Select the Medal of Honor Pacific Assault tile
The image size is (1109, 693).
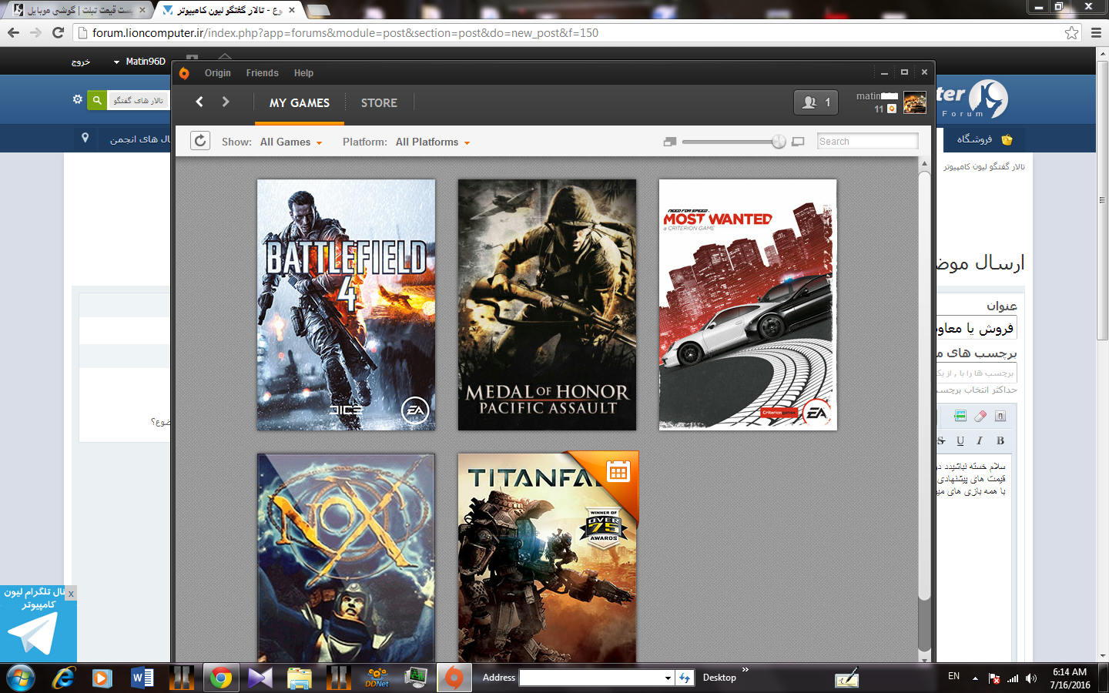[x=547, y=305]
